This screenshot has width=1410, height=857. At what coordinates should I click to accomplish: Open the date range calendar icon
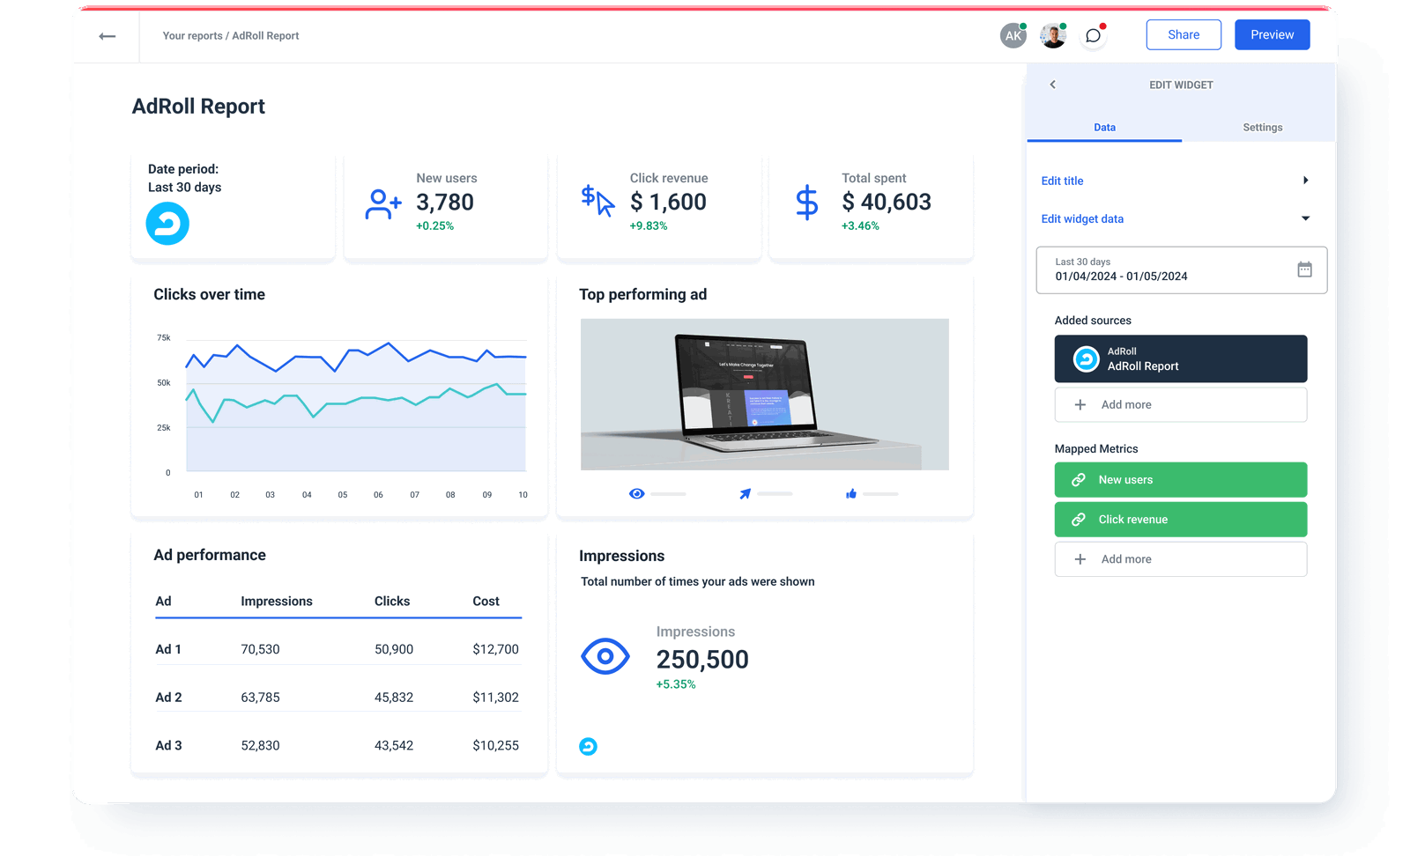pos(1302,270)
